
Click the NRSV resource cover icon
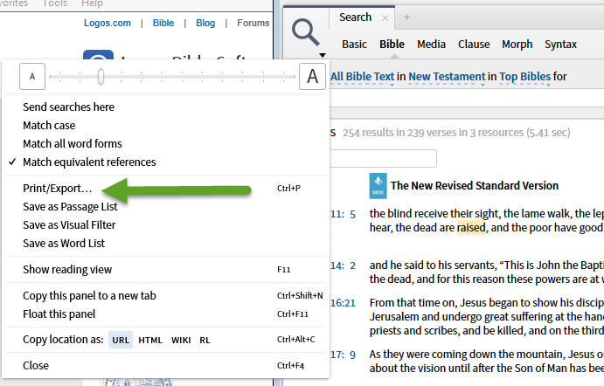(x=378, y=186)
